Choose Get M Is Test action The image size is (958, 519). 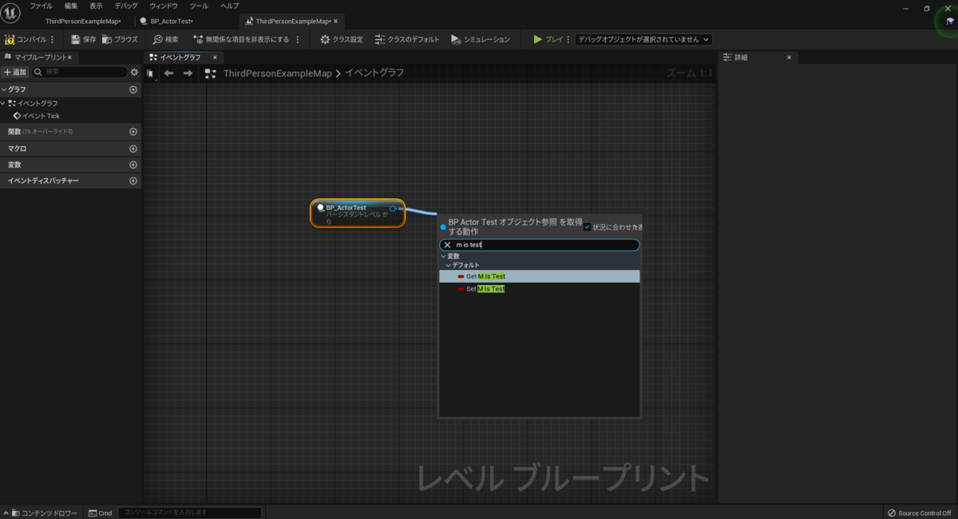click(540, 276)
